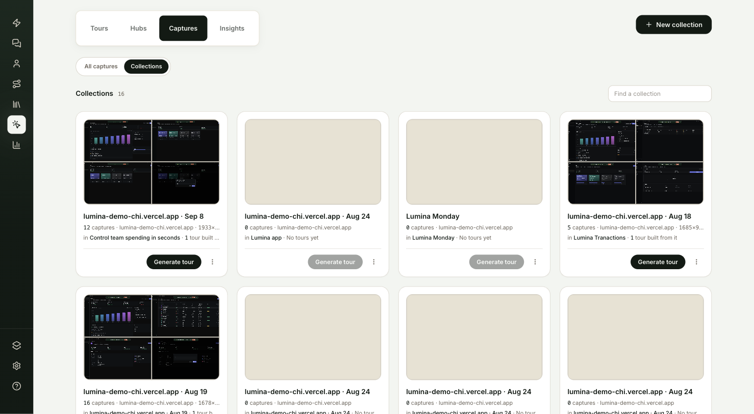Viewport: 754px width, 414px height.
Task: Open the help question mark icon
Action: 16,386
